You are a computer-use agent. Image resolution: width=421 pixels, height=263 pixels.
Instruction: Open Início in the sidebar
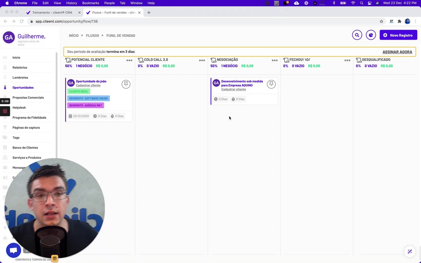16,58
